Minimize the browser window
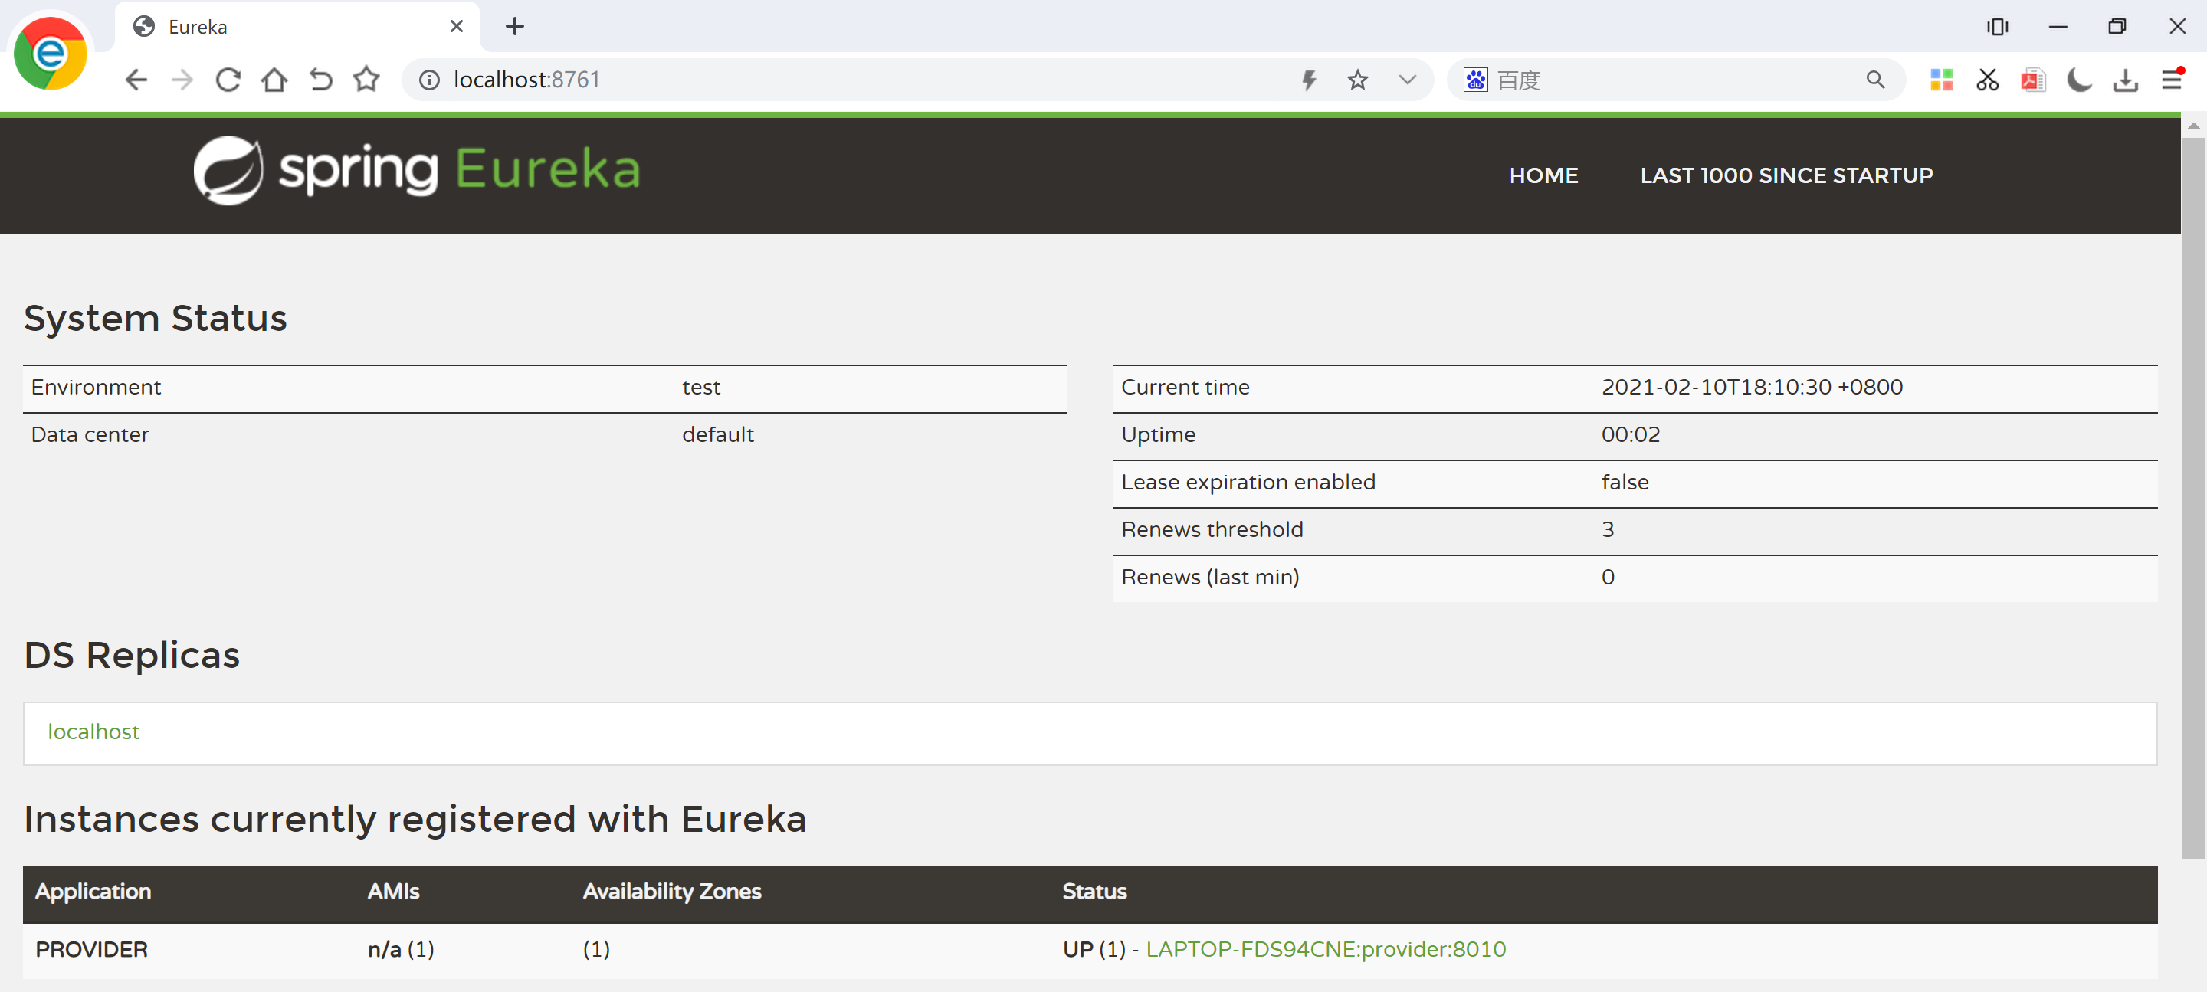The width and height of the screenshot is (2207, 992). 2058,27
